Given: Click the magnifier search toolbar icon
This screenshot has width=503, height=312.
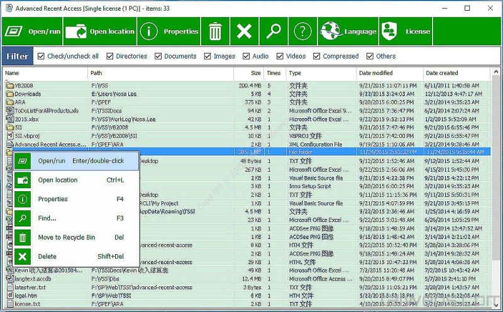Looking at the screenshot, I should [x=274, y=31].
